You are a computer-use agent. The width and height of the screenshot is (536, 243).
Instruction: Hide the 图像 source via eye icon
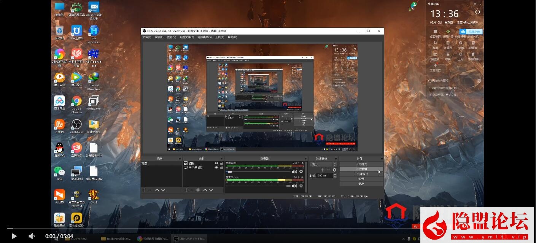tap(216, 163)
